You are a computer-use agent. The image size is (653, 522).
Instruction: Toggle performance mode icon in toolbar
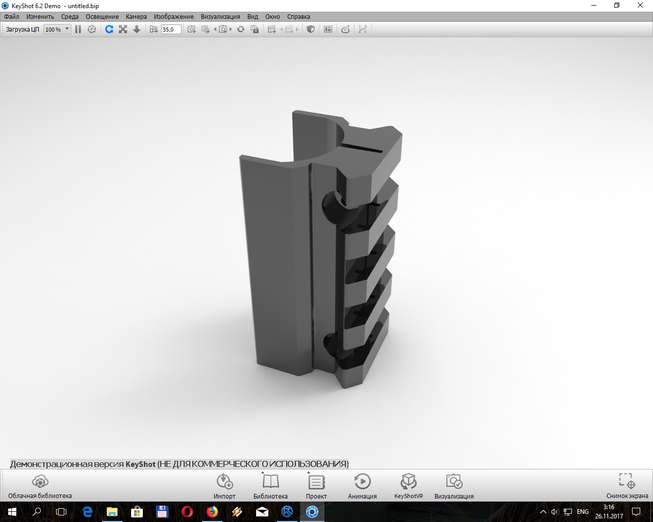92,30
